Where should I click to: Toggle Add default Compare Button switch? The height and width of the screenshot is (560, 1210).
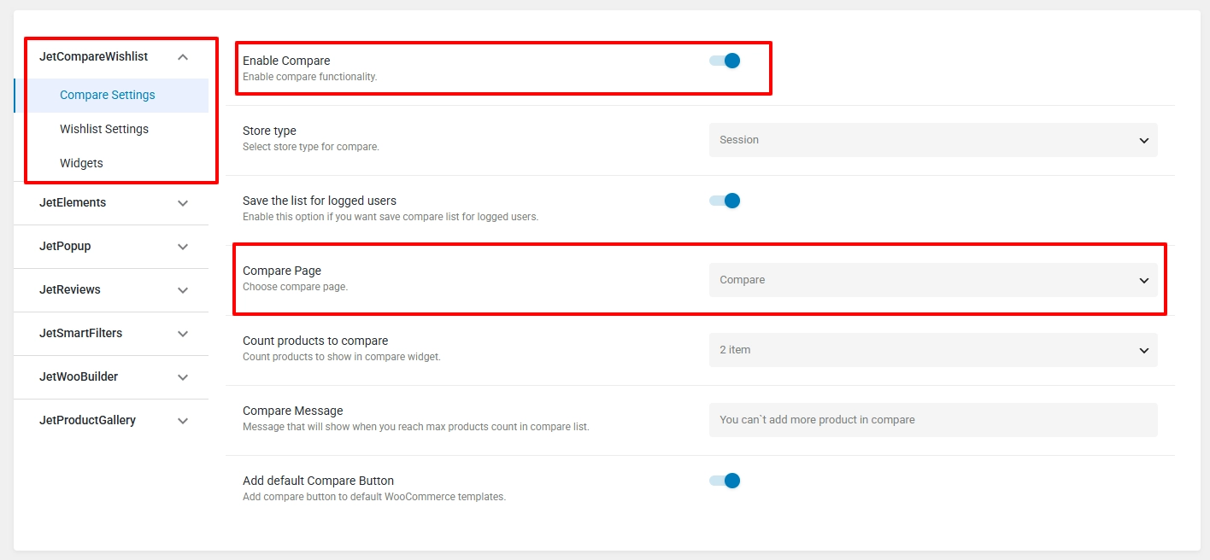(725, 481)
